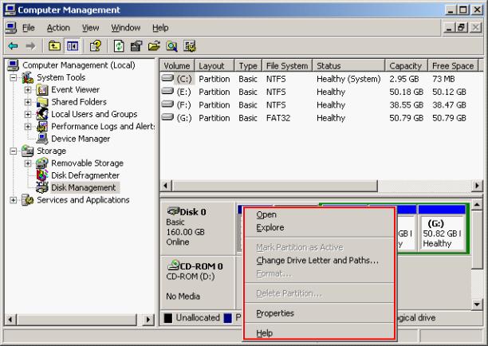This screenshot has width=488, height=346.
Task: Click the Disk 0 label panel
Action: click(197, 228)
